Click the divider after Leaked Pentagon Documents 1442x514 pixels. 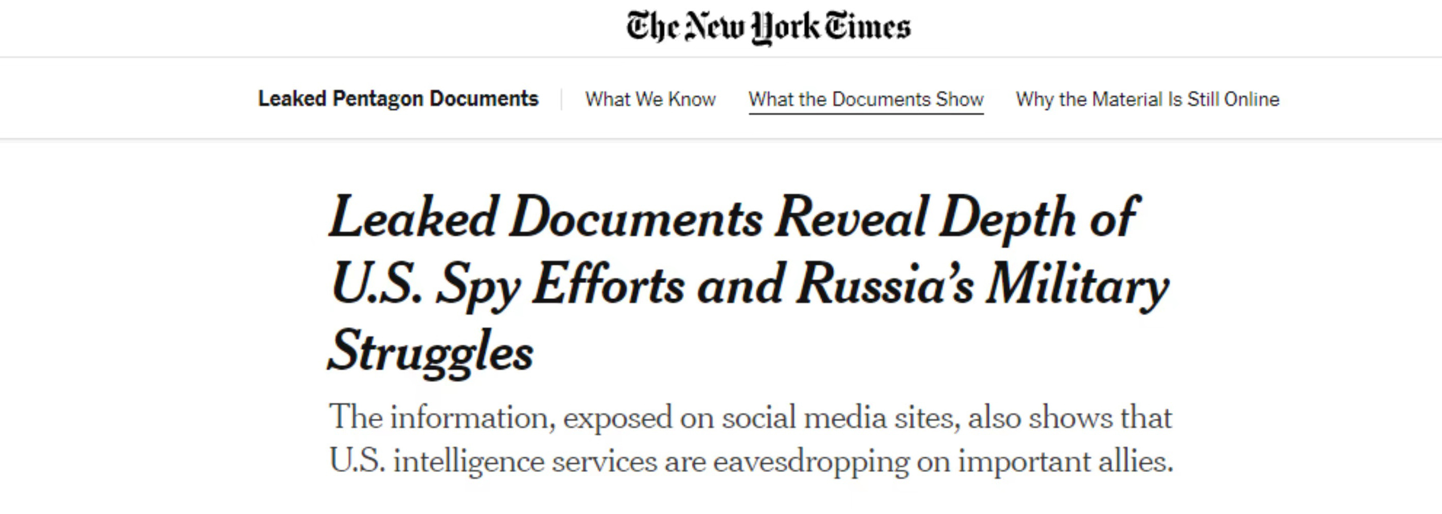562,100
